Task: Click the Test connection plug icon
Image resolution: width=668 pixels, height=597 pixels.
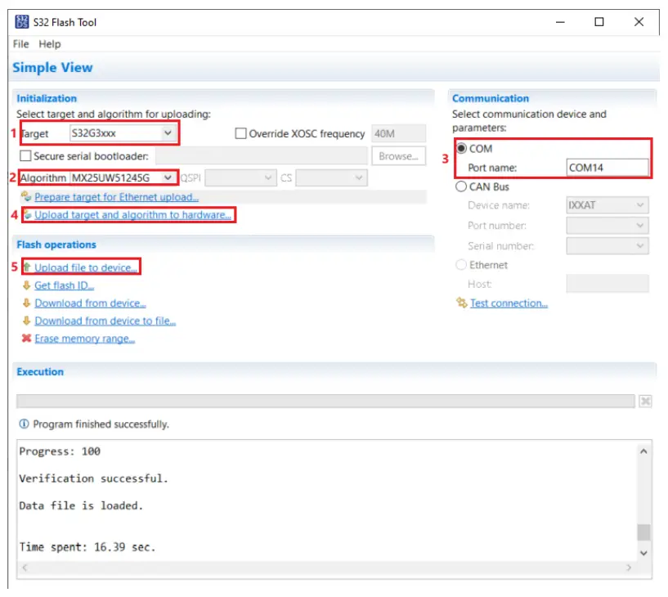Action: click(x=462, y=303)
